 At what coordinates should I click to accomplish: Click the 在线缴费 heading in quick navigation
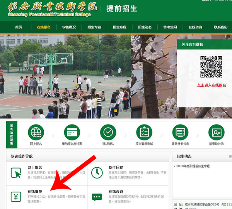tap(35, 191)
